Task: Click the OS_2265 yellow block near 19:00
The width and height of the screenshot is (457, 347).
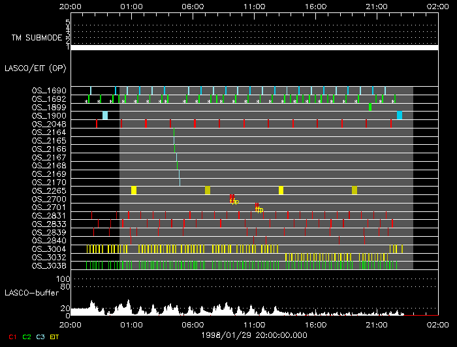Action: (x=355, y=190)
